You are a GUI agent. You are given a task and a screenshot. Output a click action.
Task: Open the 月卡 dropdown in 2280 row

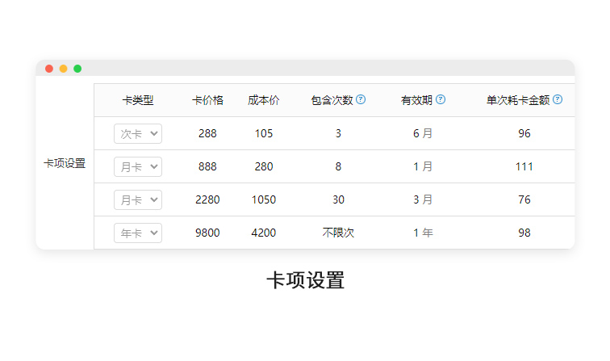[x=138, y=199]
